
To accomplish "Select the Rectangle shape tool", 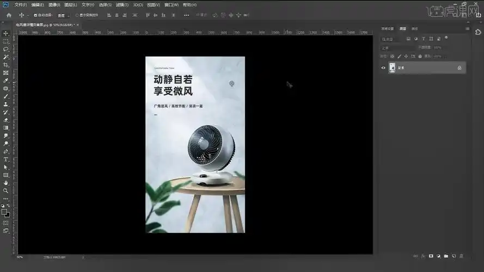I will point(6,175).
